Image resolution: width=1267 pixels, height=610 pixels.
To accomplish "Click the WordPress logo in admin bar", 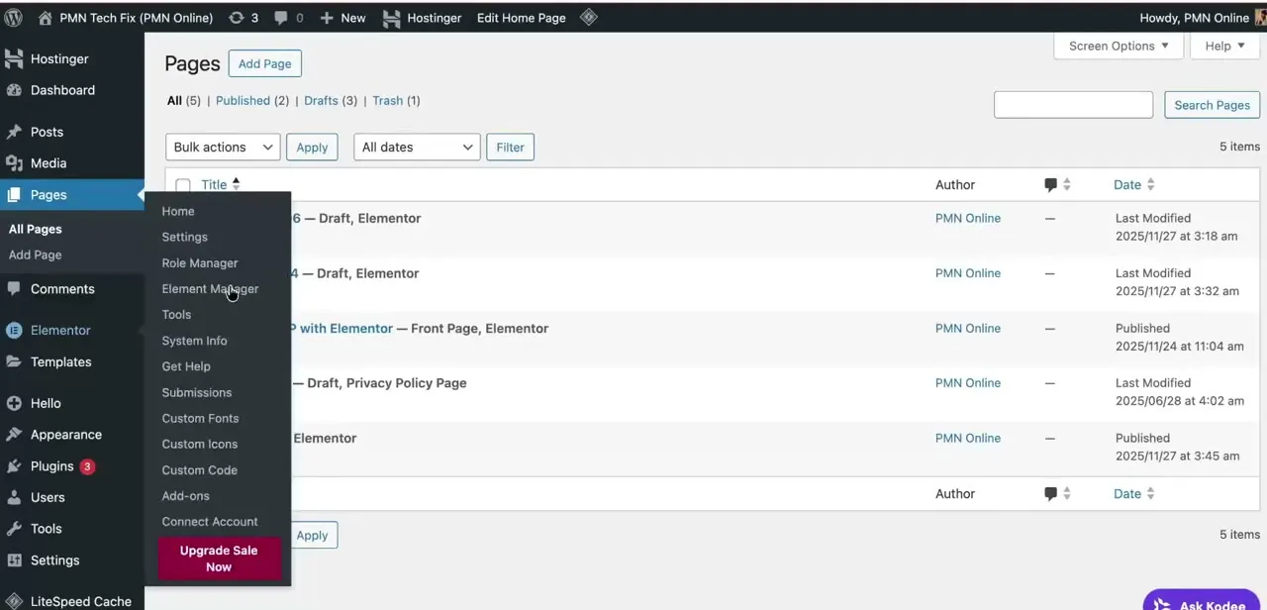I will tap(14, 17).
